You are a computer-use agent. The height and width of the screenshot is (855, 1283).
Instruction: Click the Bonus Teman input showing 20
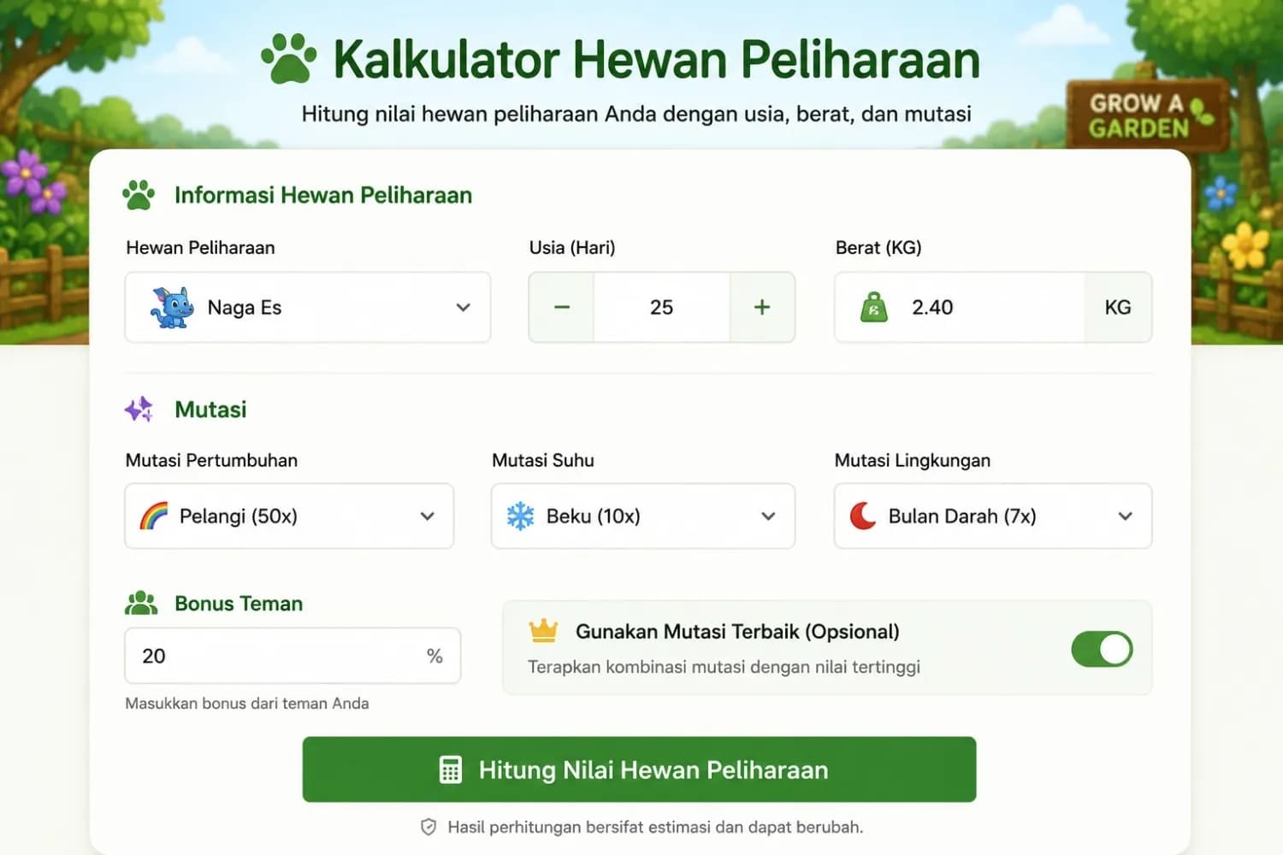(293, 656)
